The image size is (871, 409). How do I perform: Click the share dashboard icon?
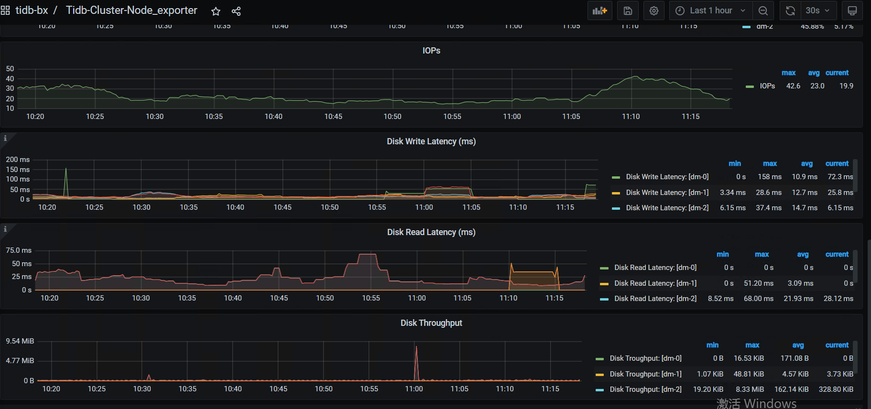[236, 11]
